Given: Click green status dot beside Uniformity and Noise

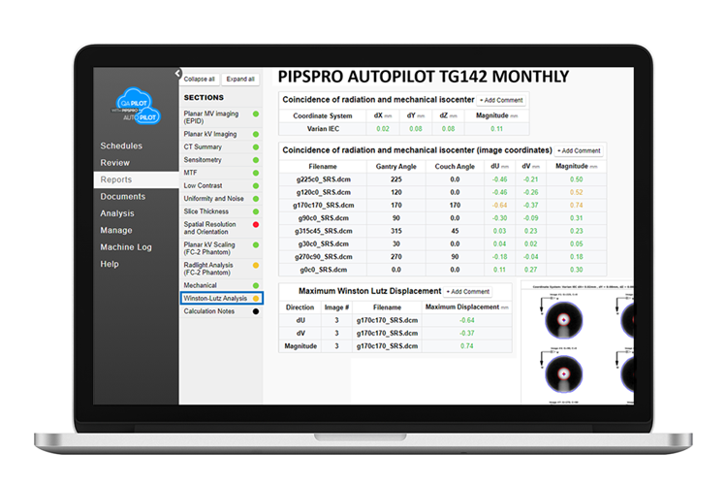Looking at the screenshot, I should (256, 199).
